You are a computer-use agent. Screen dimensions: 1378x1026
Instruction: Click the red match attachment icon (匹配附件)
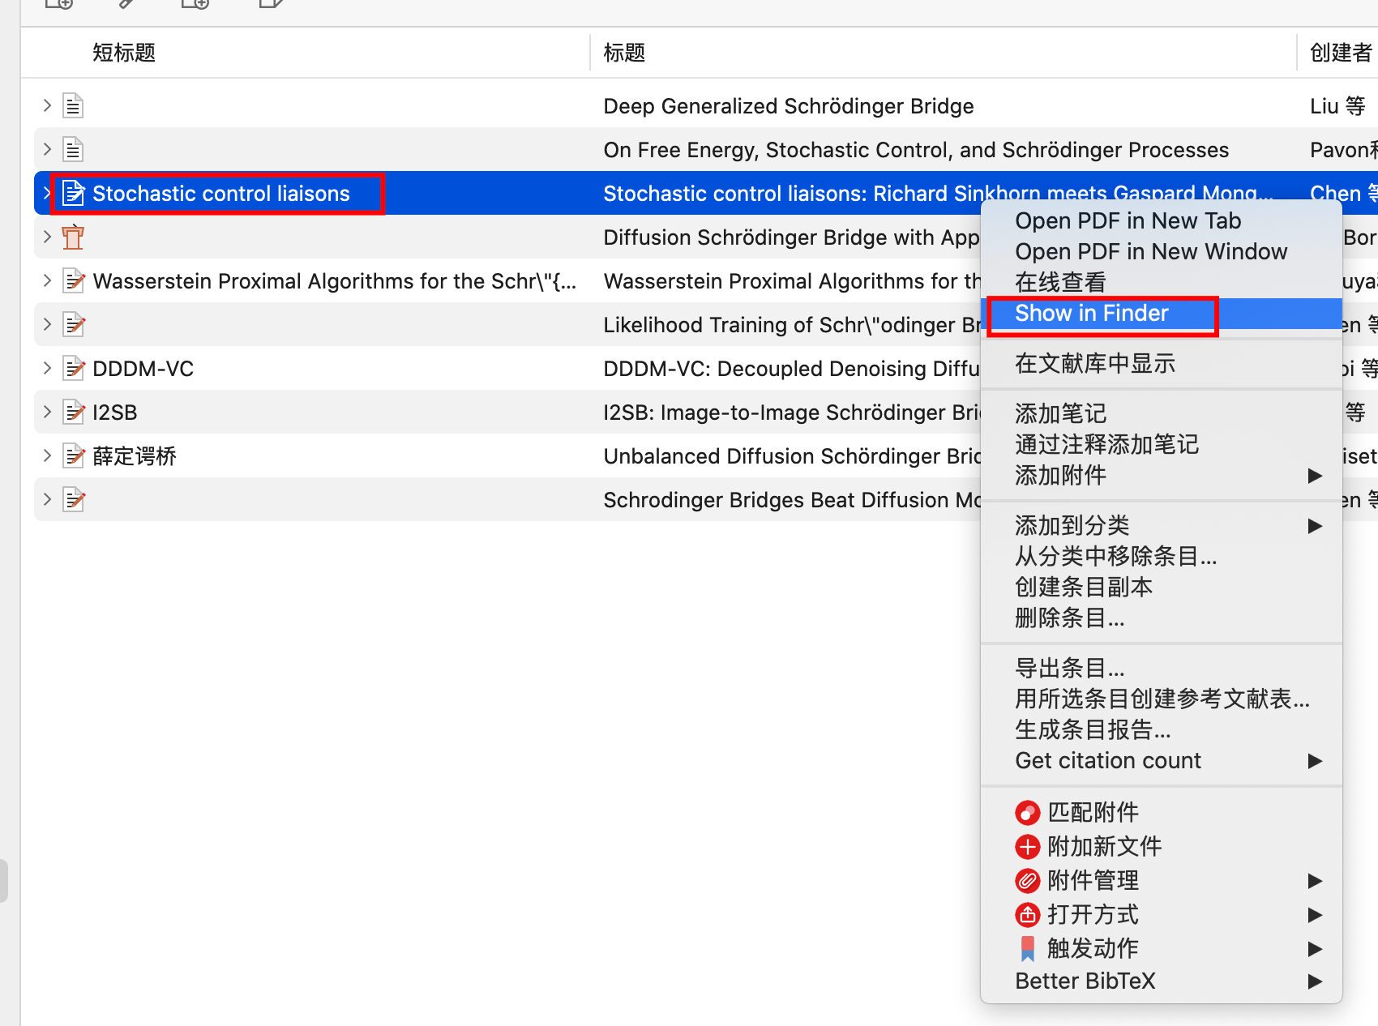click(x=1027, y=812)
